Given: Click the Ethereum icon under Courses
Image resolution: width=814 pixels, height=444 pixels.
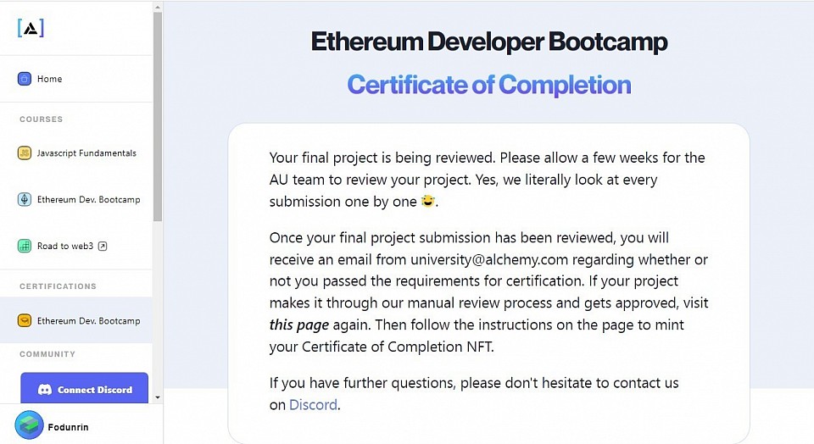Looking at the screenshot, I should click(x=25, y=199).
